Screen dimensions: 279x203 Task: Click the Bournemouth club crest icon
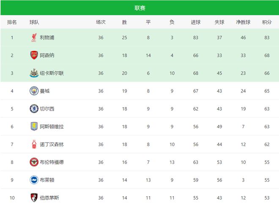[34, 198]
